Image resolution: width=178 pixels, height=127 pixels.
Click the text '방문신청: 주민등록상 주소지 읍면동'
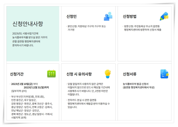tap(142, 26)
